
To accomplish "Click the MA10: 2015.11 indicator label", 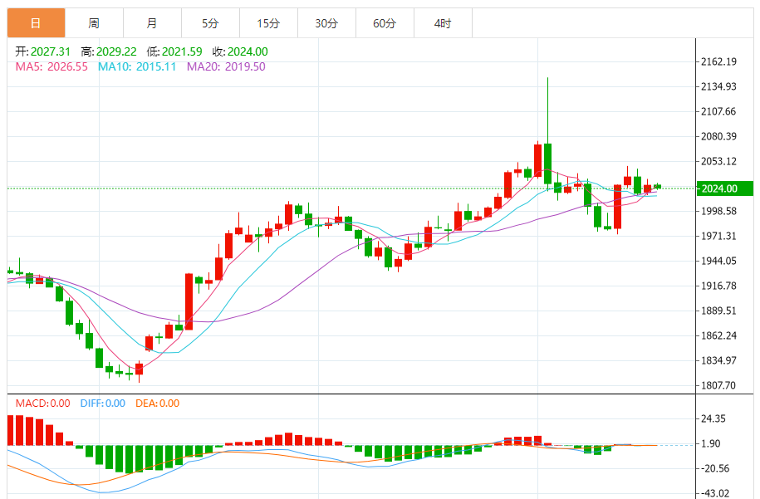I will 137,66.
